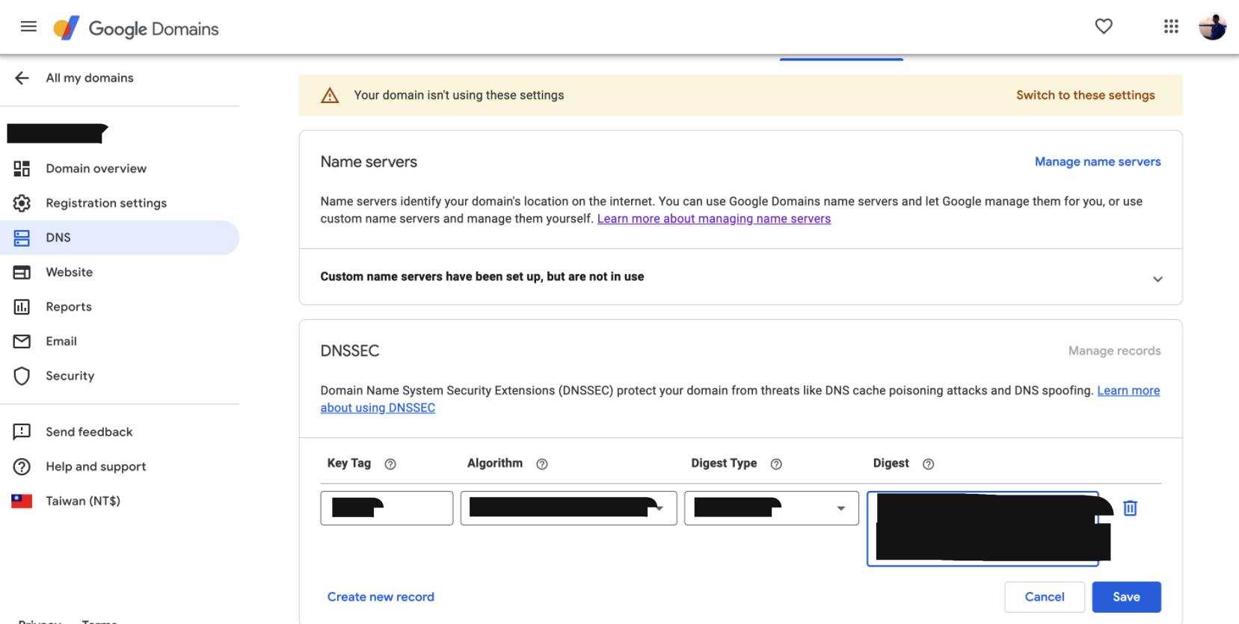Select Registration settings in sidebar

pos(106,203)
